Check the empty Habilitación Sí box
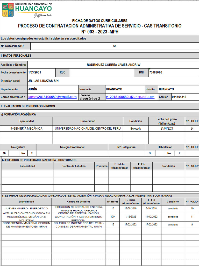The height and width of the screenshot is (266, 199). click(x=159, y=153)
